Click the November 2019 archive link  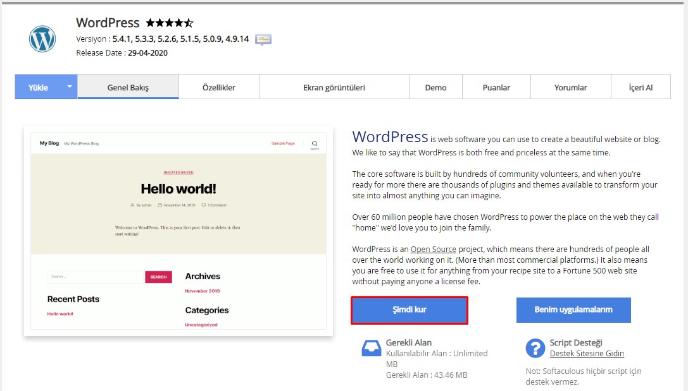point(203,291)
